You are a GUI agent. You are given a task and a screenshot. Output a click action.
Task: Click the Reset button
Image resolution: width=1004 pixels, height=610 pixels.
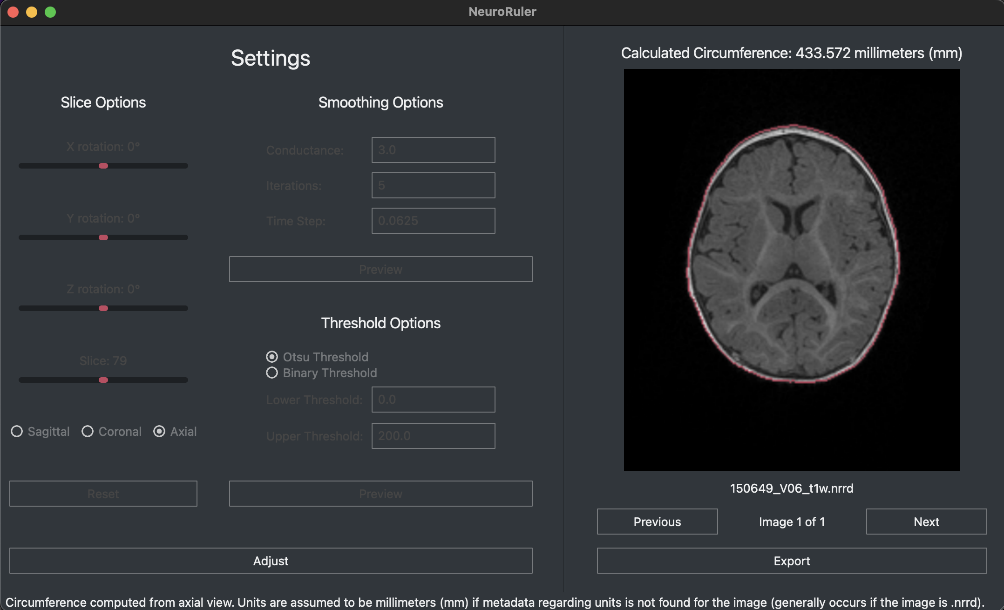point(103,494)
